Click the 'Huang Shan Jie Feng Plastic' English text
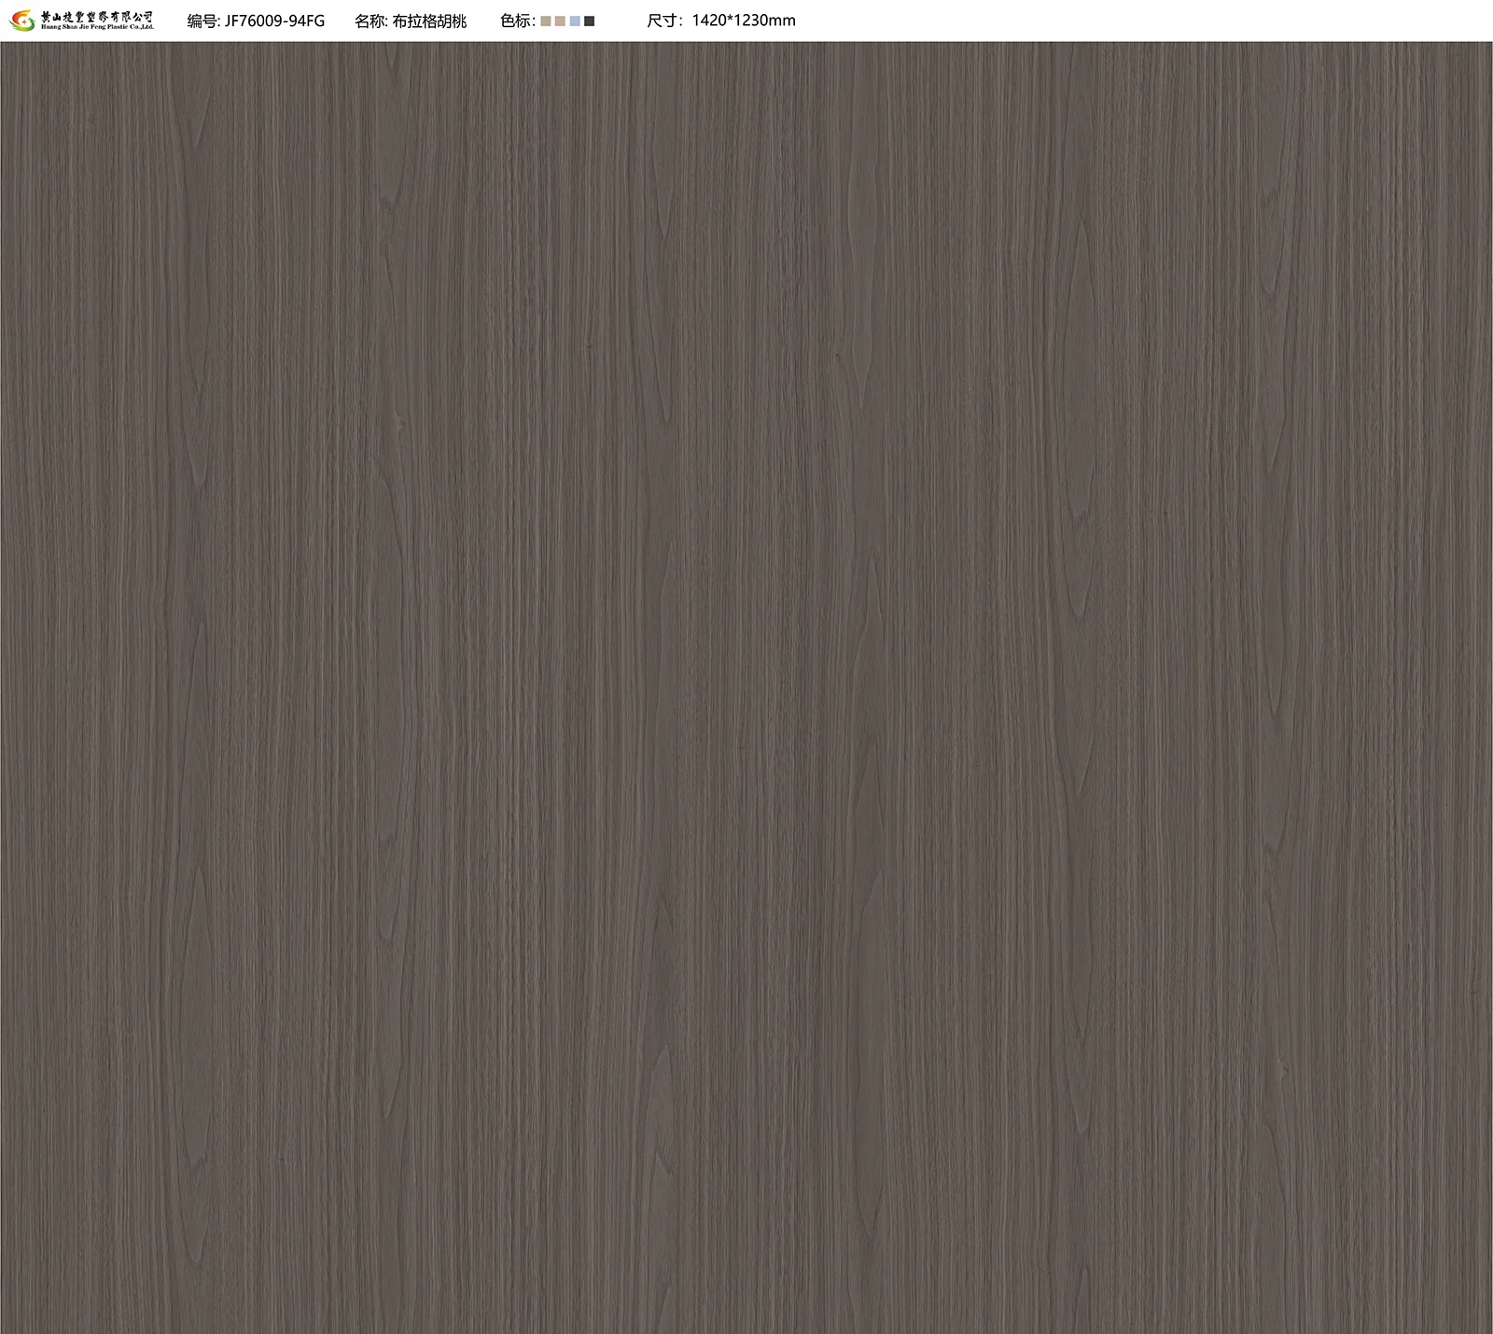1493x1334 pixels. point(97,26)
